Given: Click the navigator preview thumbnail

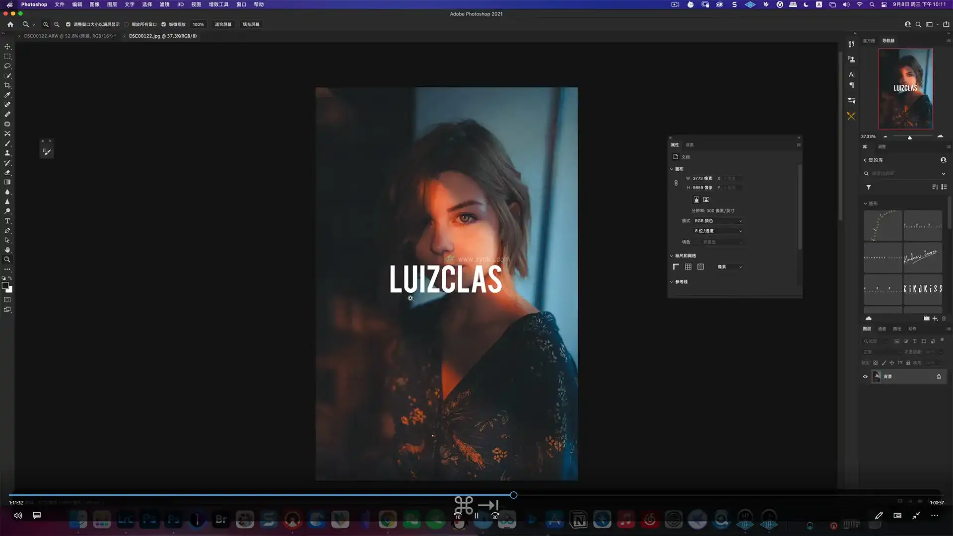Looking at the screenshot, I should pos(905,89).
